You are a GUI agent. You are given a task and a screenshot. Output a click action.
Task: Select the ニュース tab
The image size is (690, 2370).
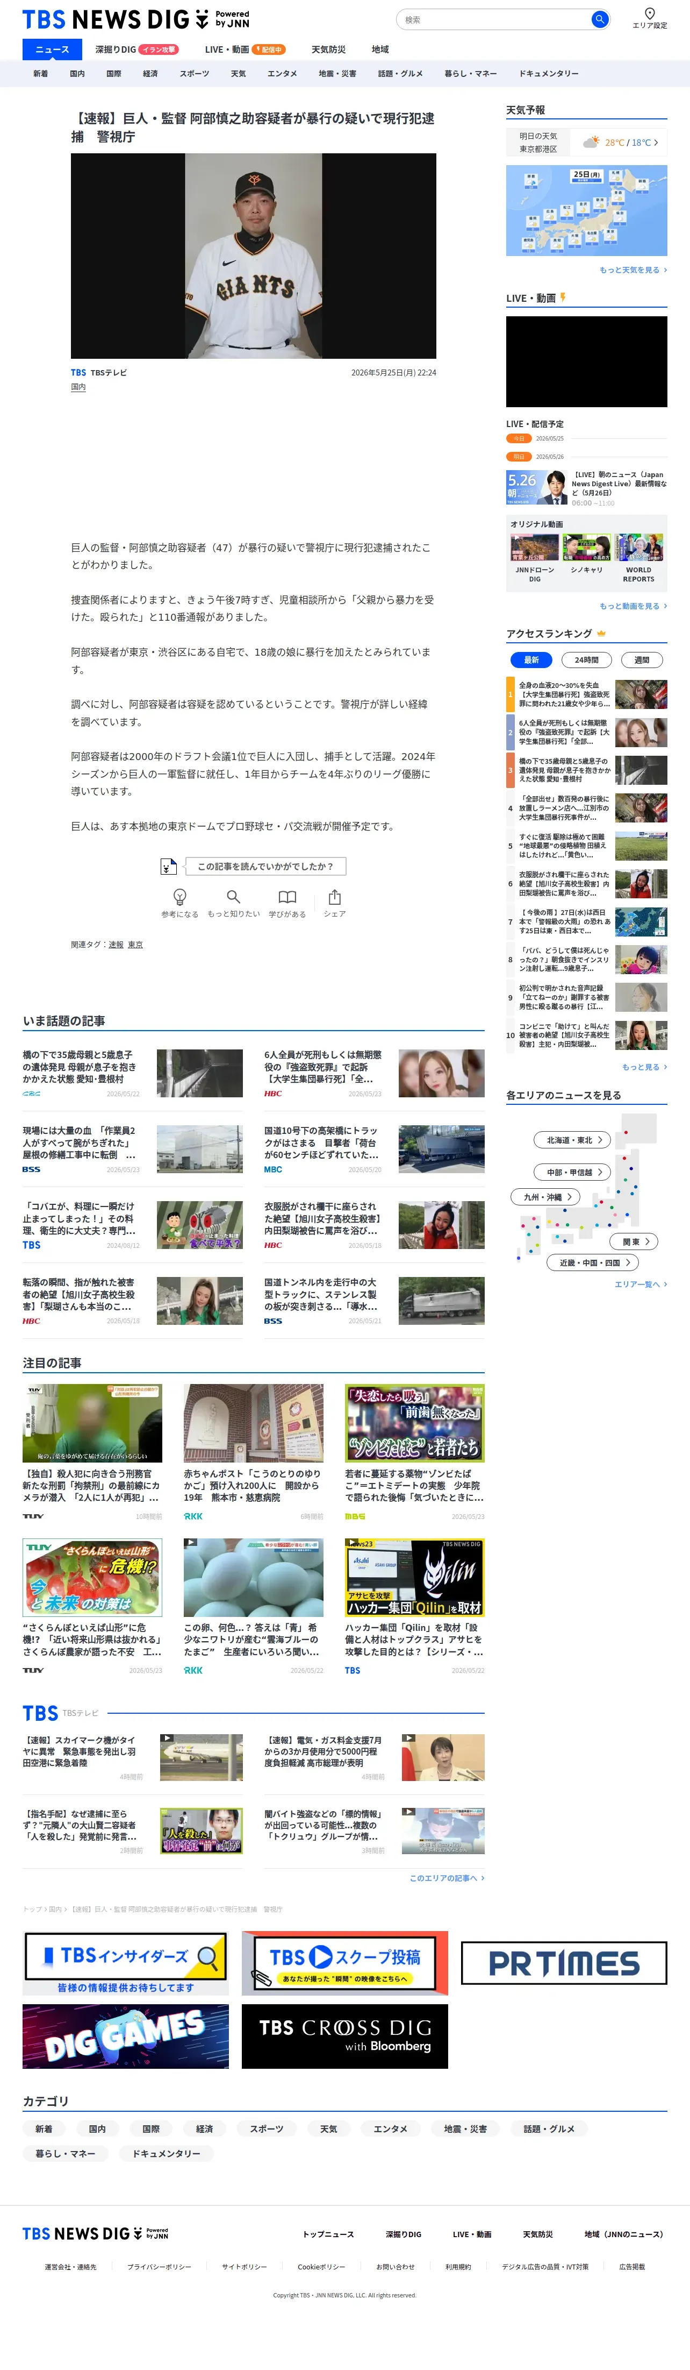click(x=52, y=49)
